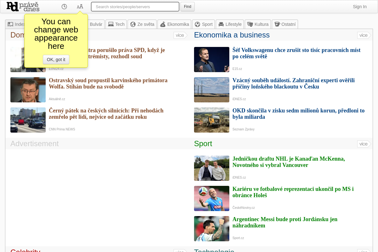The height and width of the screenshot is (252, 378).
Task: Open OKD profit article headline
Action: [298, 114]
